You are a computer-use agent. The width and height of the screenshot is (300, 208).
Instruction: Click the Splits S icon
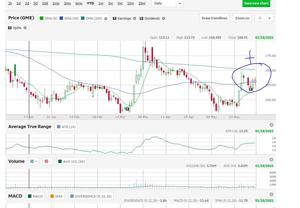[10, 28]
